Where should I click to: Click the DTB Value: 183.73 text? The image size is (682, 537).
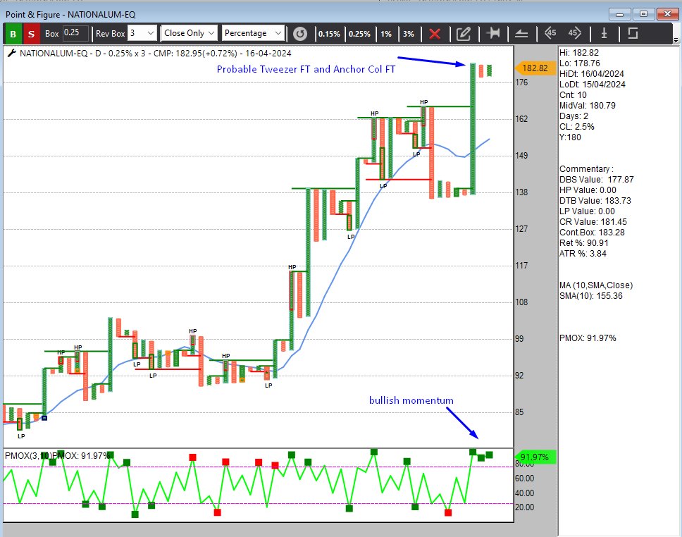(x=595, y=201)
